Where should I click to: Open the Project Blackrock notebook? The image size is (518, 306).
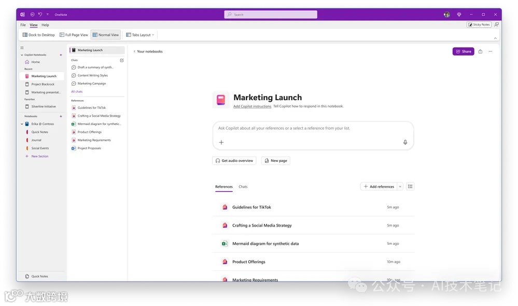coord(41,84)
